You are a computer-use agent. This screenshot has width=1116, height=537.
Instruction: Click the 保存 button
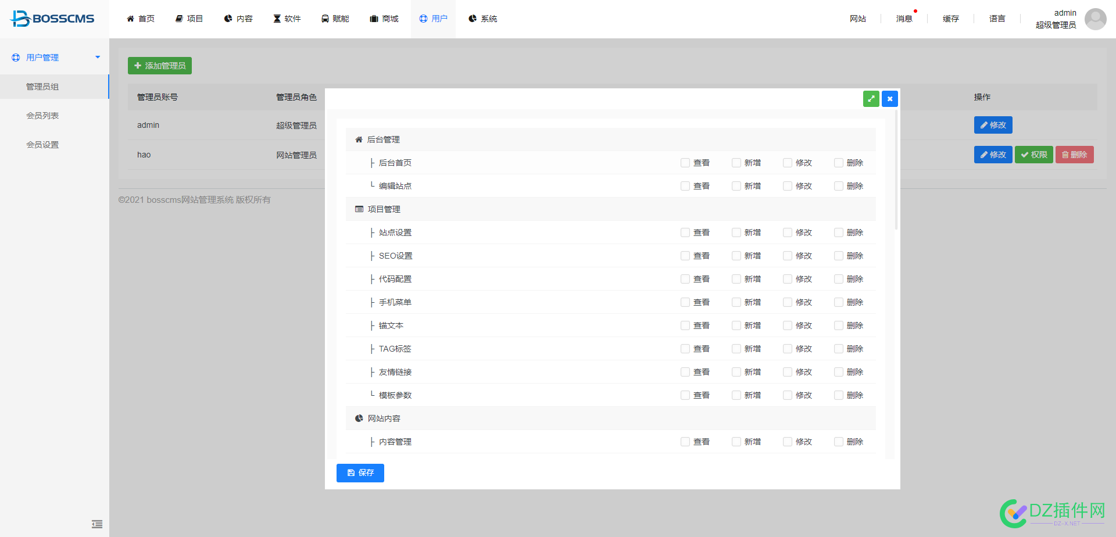(x=360, y=473)
